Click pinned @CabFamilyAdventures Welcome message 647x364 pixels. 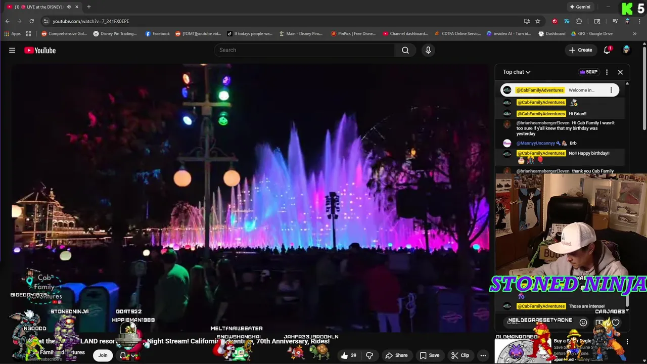tap(560, 90)
